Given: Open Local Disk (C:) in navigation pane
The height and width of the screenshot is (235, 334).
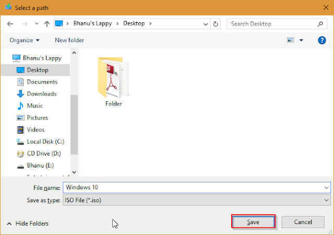Looking at the screenshot, I should (x=45, y=141).
